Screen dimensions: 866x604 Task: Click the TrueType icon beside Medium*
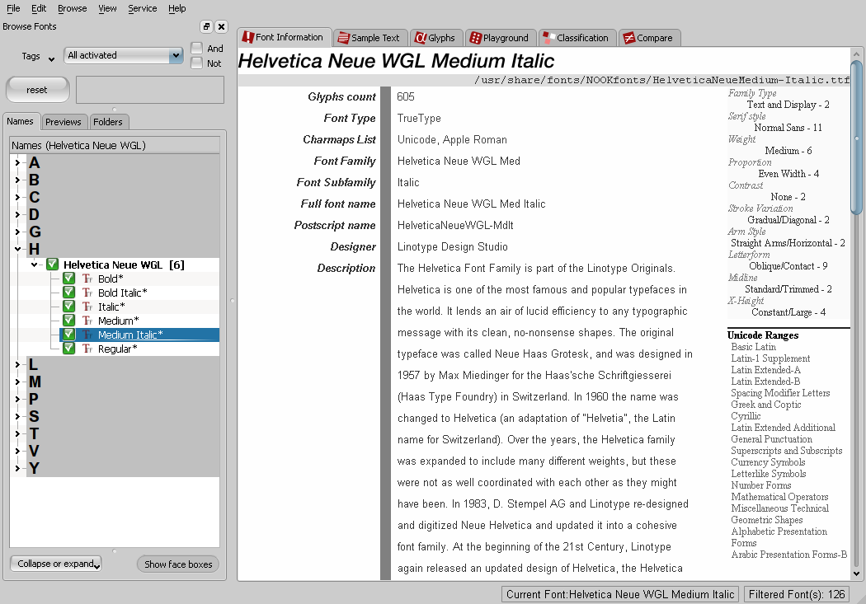[x=87, y=321]
